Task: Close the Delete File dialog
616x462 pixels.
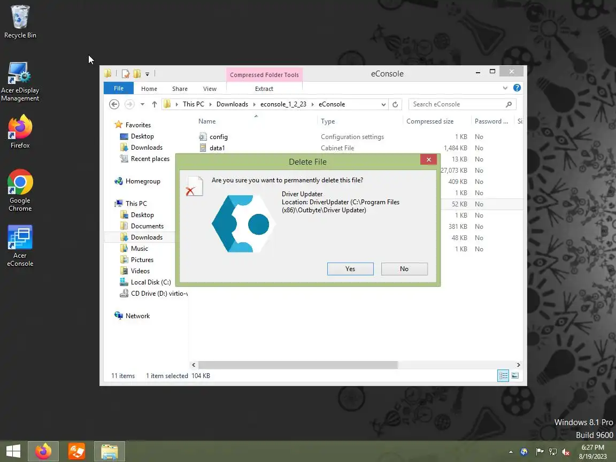Action: click(429, 159)
